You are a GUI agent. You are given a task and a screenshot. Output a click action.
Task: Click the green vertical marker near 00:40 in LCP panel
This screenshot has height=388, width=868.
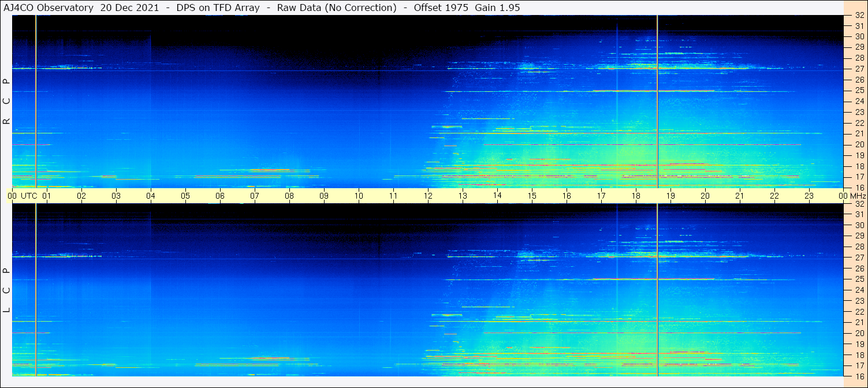(36, 290)
